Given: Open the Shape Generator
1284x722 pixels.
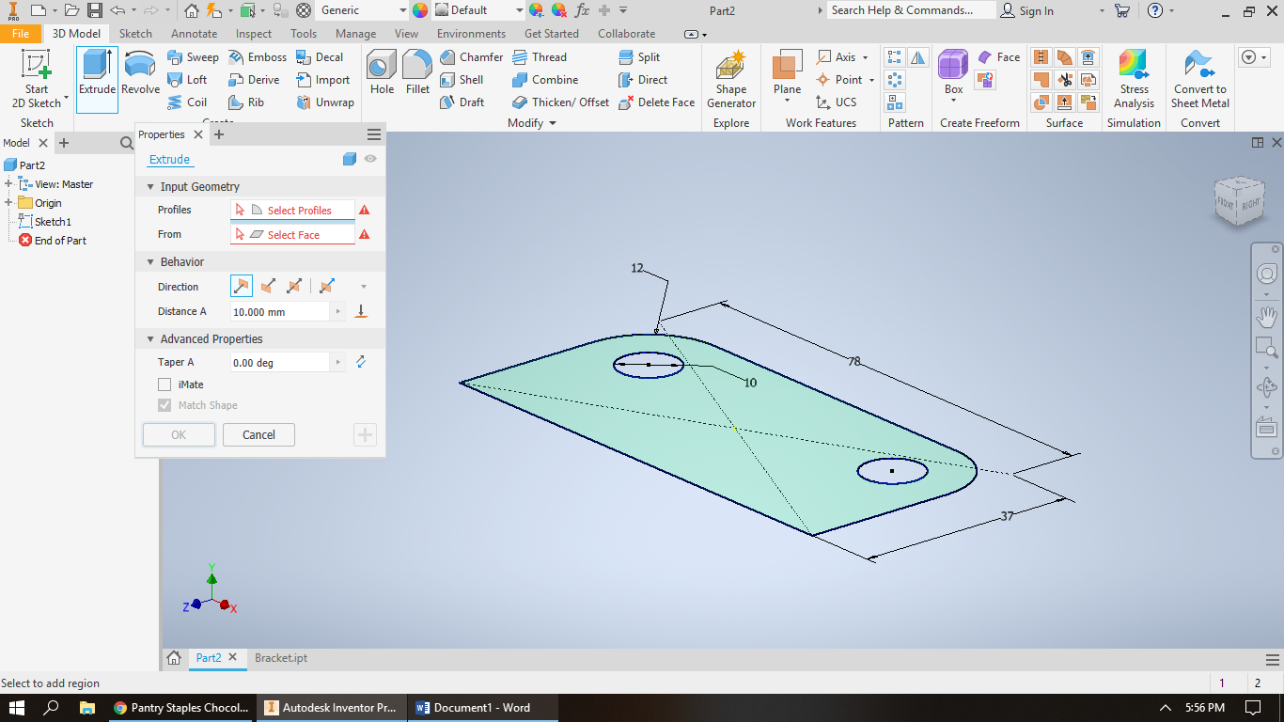Looking at the screenshot, I should click(730, 80).
